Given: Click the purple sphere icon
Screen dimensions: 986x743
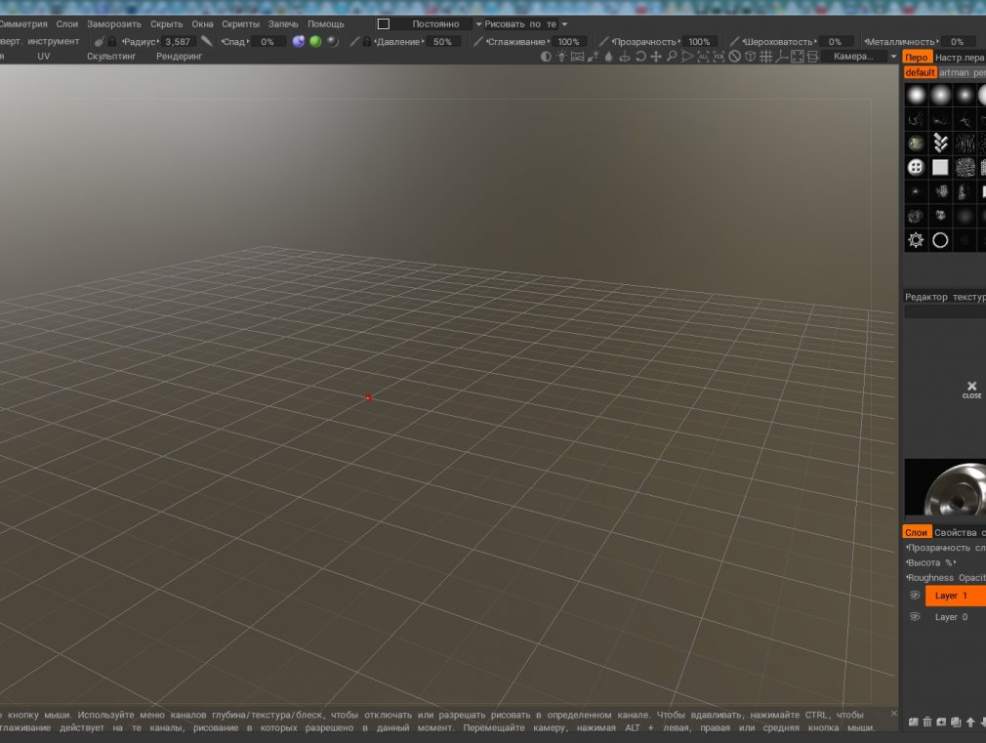Looking at the screenshot, I should tap(298, 42).
